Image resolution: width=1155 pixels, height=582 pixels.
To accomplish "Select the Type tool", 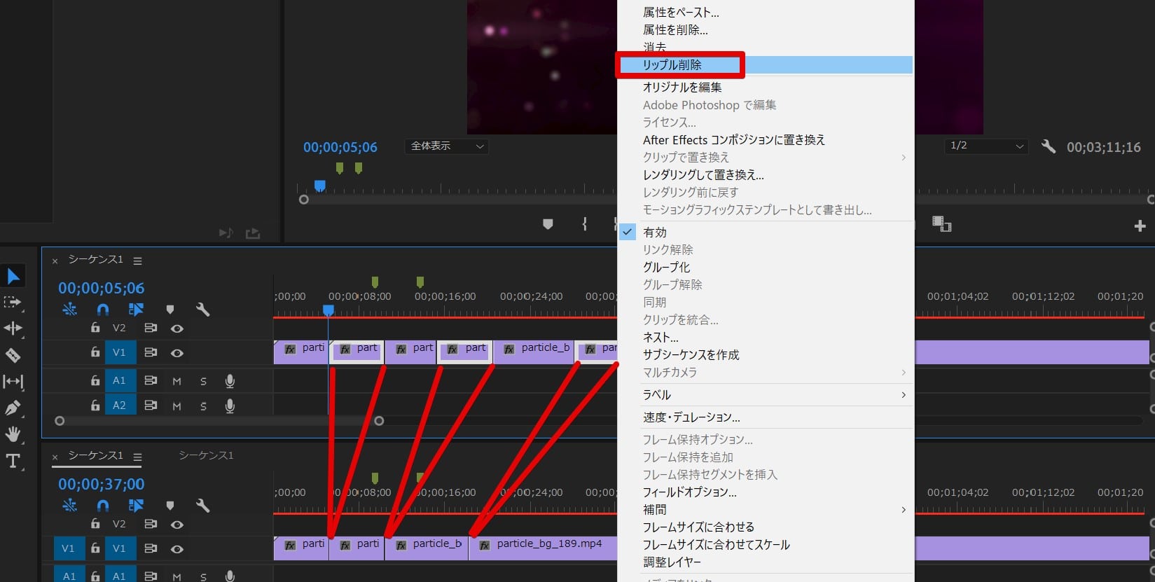I will [x=13, y=461].
